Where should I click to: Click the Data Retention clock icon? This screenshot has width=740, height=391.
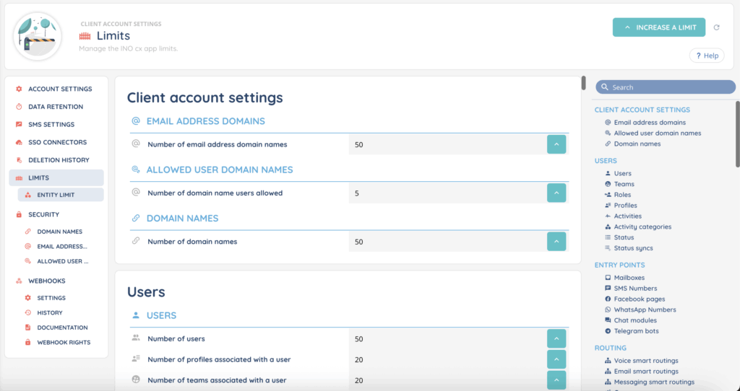19,107
